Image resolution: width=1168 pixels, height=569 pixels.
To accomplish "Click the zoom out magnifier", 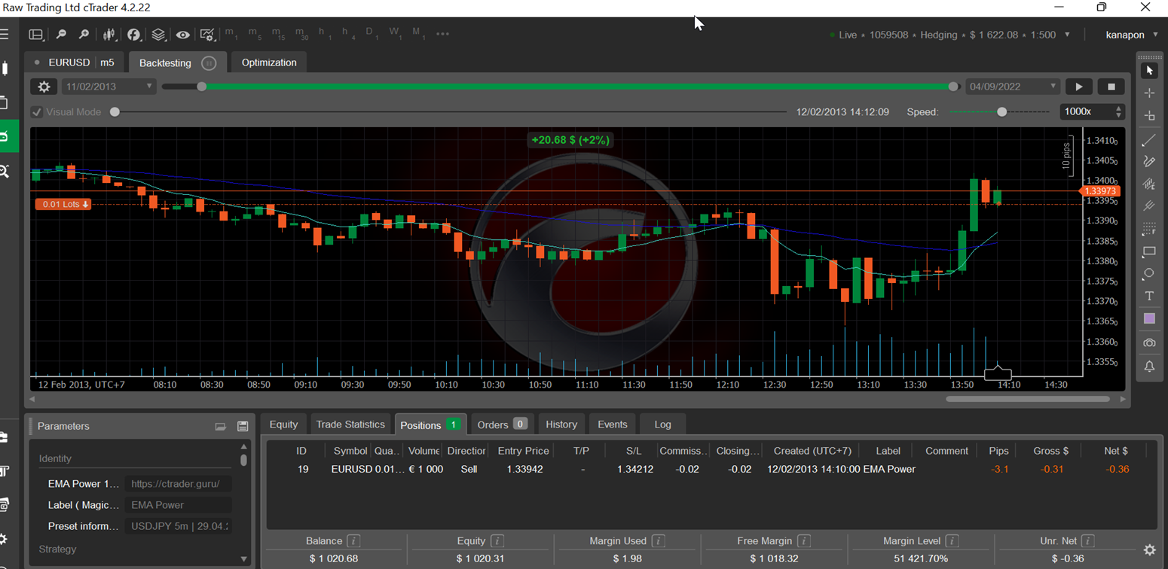I will [61, 35].
